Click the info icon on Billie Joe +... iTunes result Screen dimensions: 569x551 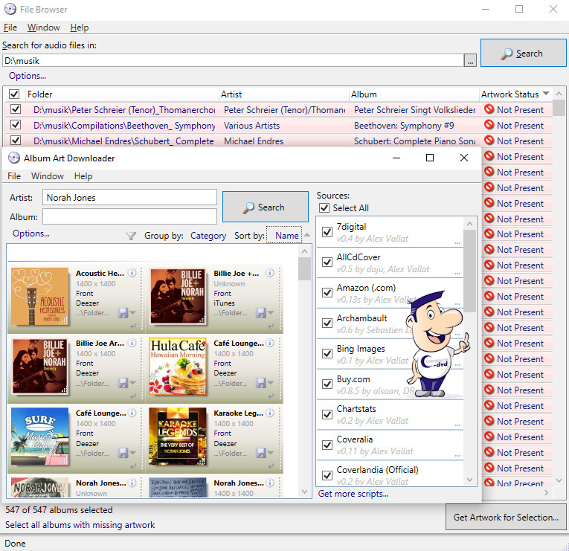pos(270,273)
